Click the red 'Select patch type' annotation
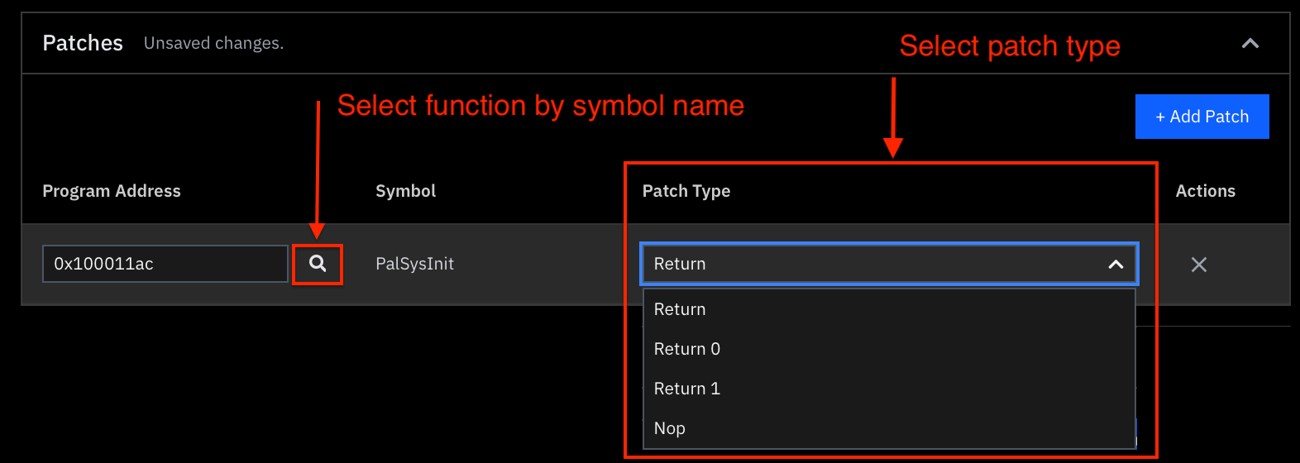 (x=1009, y=46)
